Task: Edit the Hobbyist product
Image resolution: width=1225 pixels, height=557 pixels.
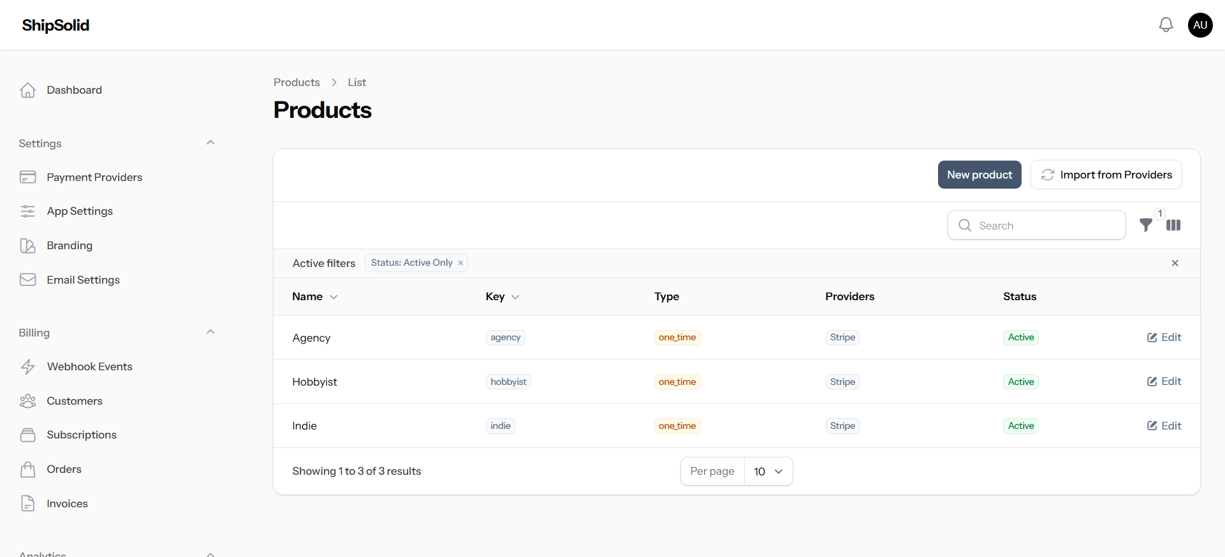Action: (1164, 381)
